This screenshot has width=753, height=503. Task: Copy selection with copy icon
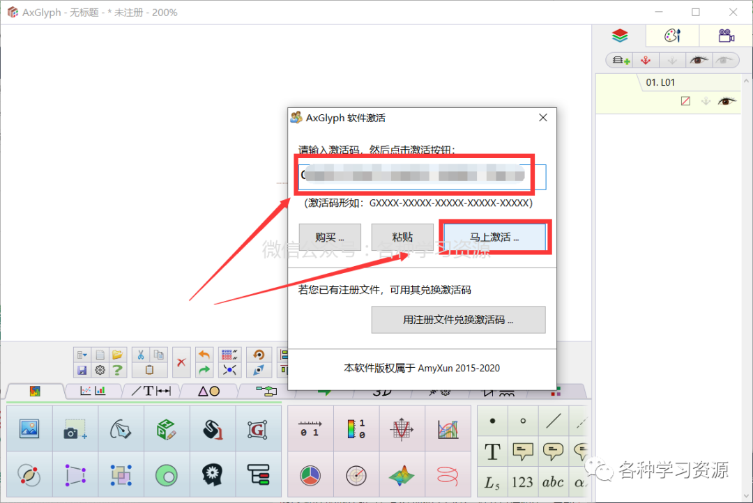tap(159, 355)
